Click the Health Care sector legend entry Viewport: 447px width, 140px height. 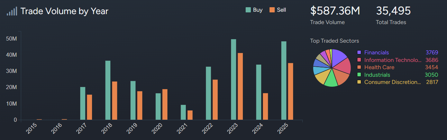pos(379,67)
